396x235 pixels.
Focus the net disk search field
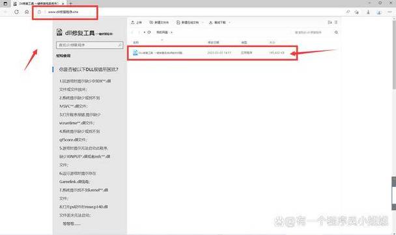[x=313, y=33]
